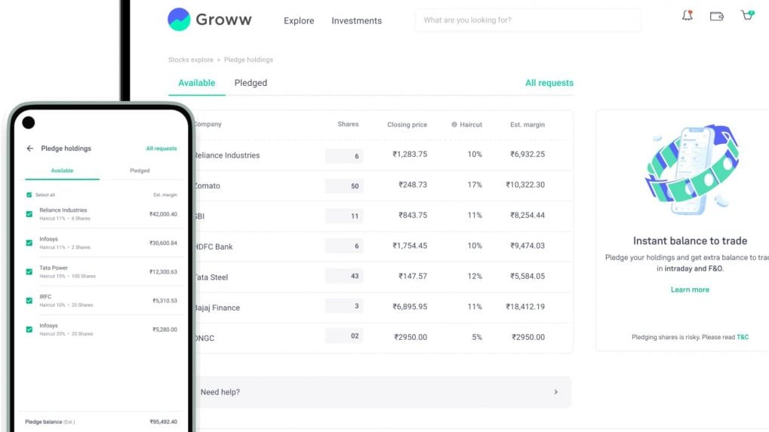Focus the 'What are you looking for?' search box
Image resolution: width=769 pixels, height=432 pixels.
click(x=528, y=20)
